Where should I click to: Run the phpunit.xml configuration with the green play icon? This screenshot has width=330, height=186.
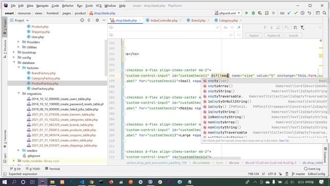[246, 13]
